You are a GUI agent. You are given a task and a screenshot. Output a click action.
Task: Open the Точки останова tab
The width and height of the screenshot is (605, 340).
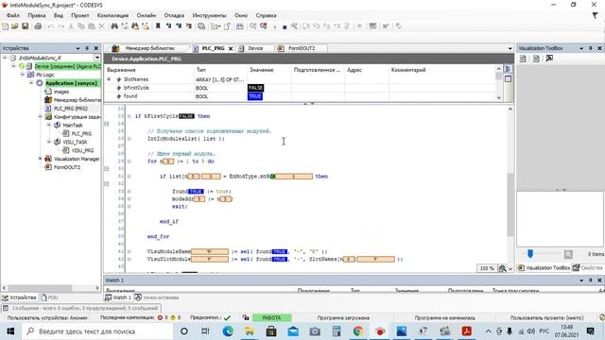(157, 297)
